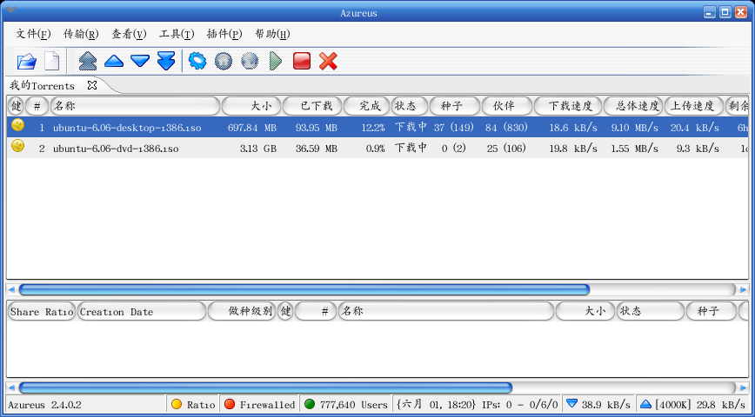Sort upper table by # column
Screen dimensions: 755x417
[37, 106]
